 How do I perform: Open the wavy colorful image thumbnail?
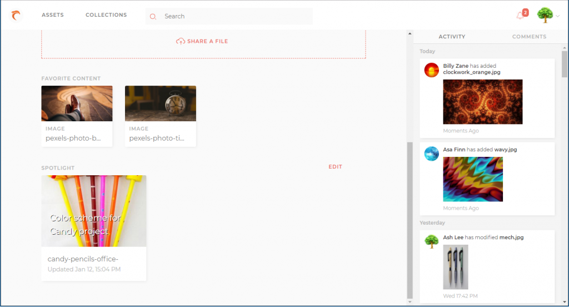pyautogui.click(x=473, y=179)
